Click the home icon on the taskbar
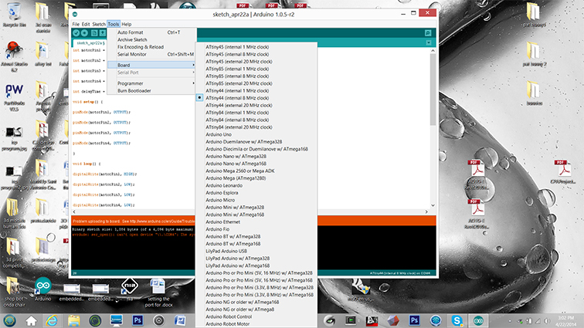 [31, 320]
